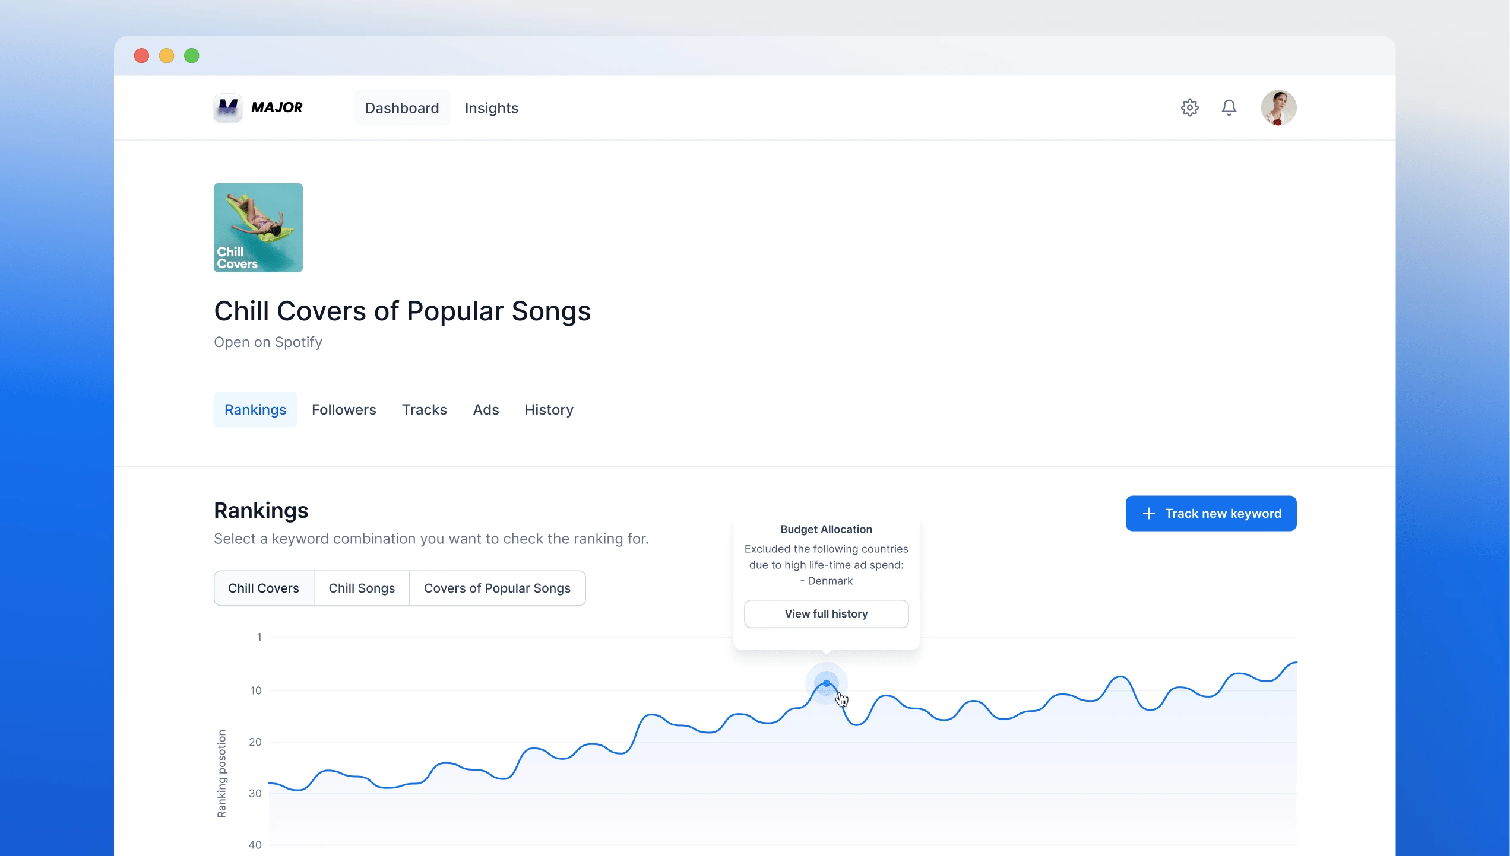This screenshot has width=1510, height=856.
Task: Select the Chill Covers keyword
Action: (264, 588)
